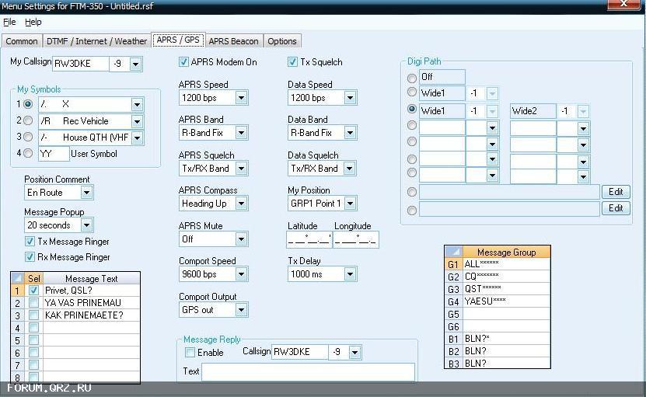Viewport: 646px width, 397px height.
Task: Uncheck the Rx Message Ringer option
Action: (30, 257)
